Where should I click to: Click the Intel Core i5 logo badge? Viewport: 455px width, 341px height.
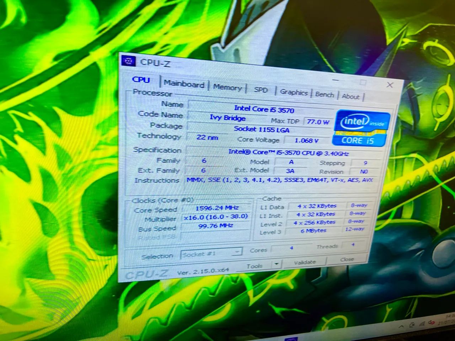(x=360, y=129)
